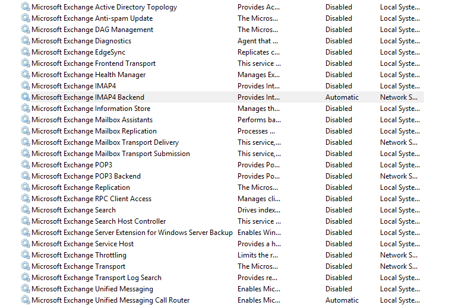Click gear icon next to Microsoft Exchange Diagnostics
465x305 pixels.
point(25,41)
